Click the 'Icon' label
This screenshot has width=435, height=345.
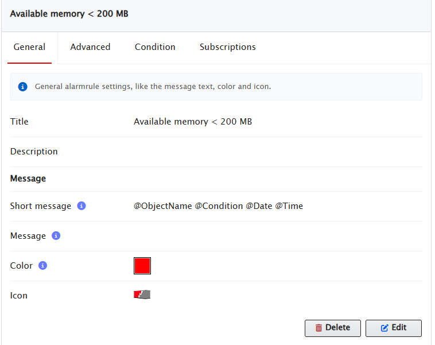[18, 295]
